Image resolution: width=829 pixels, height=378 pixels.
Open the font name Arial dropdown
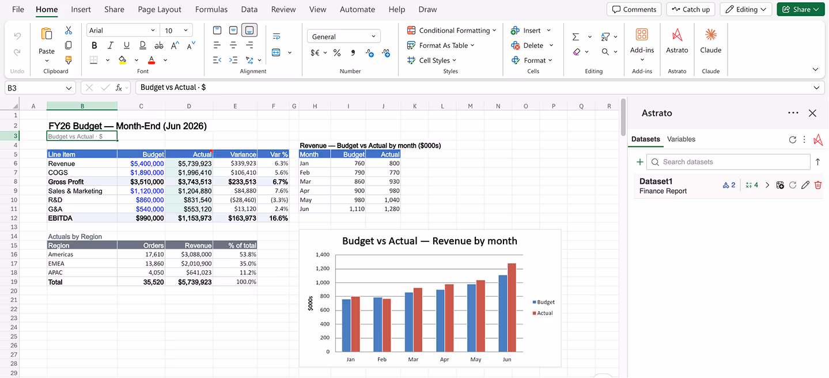pyautogui.click(x=153, y=31)
